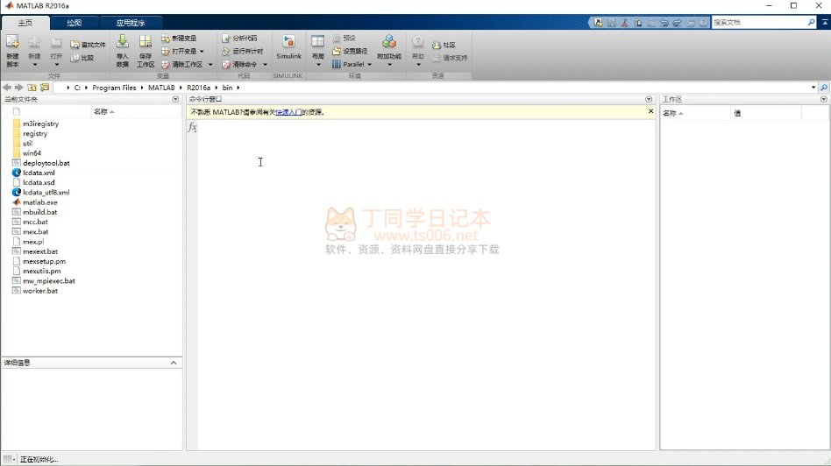Click the redo arrow in quick access toolbar
The image size is (831, 466).
677,23
